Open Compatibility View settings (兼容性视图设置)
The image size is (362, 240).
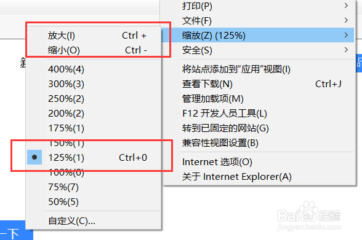pos(259,142)
